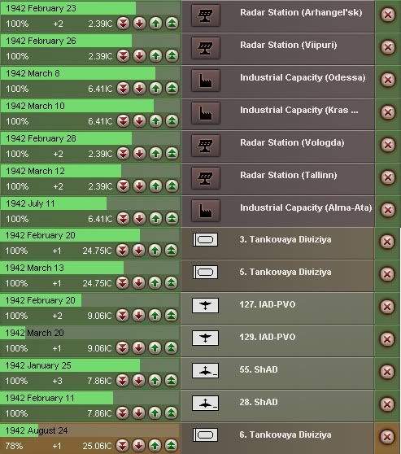Click factory icon for Odessa Industrial Capacity
The image size is (401, 454).
pos(206,81)
